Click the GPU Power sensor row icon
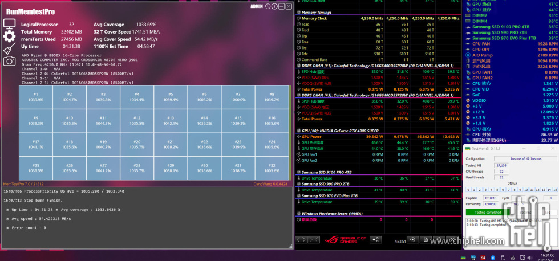Image resolution: width=559 pixels, height=261 pixels. tap(298, 137)
